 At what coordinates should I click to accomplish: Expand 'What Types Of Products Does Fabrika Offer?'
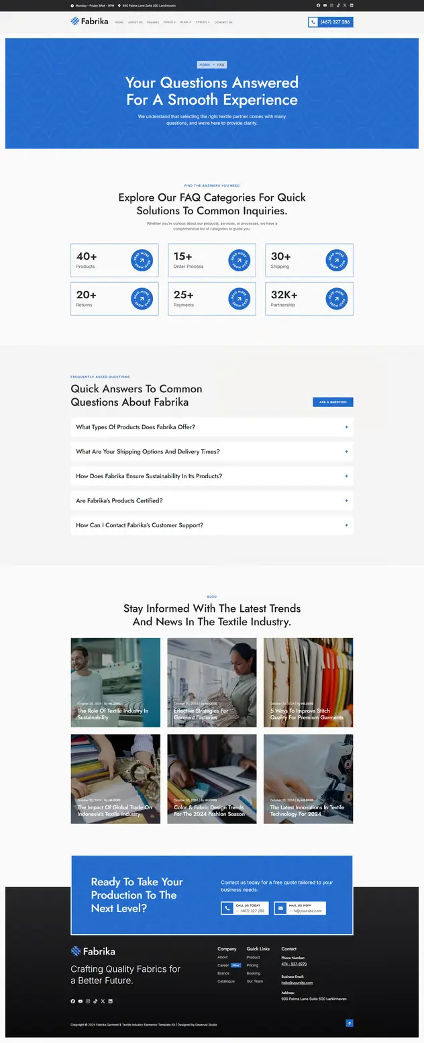click(212, 427)
